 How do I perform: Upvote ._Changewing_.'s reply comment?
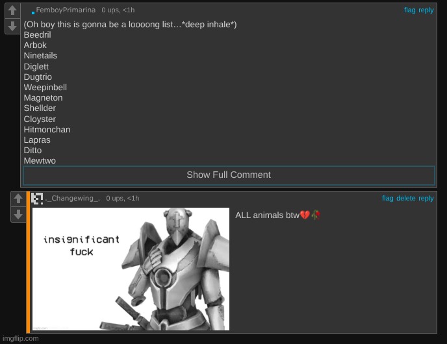point(18,199)
